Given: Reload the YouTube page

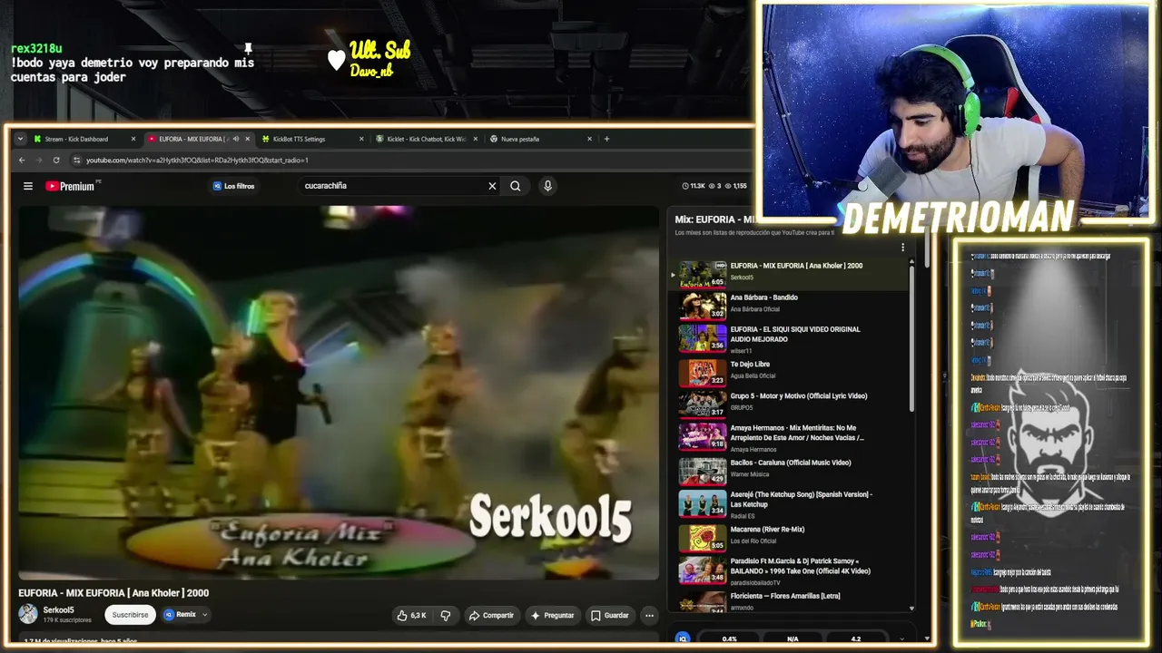Looking at the screenshot, I should pyautogui.click(x=56, y=161).
